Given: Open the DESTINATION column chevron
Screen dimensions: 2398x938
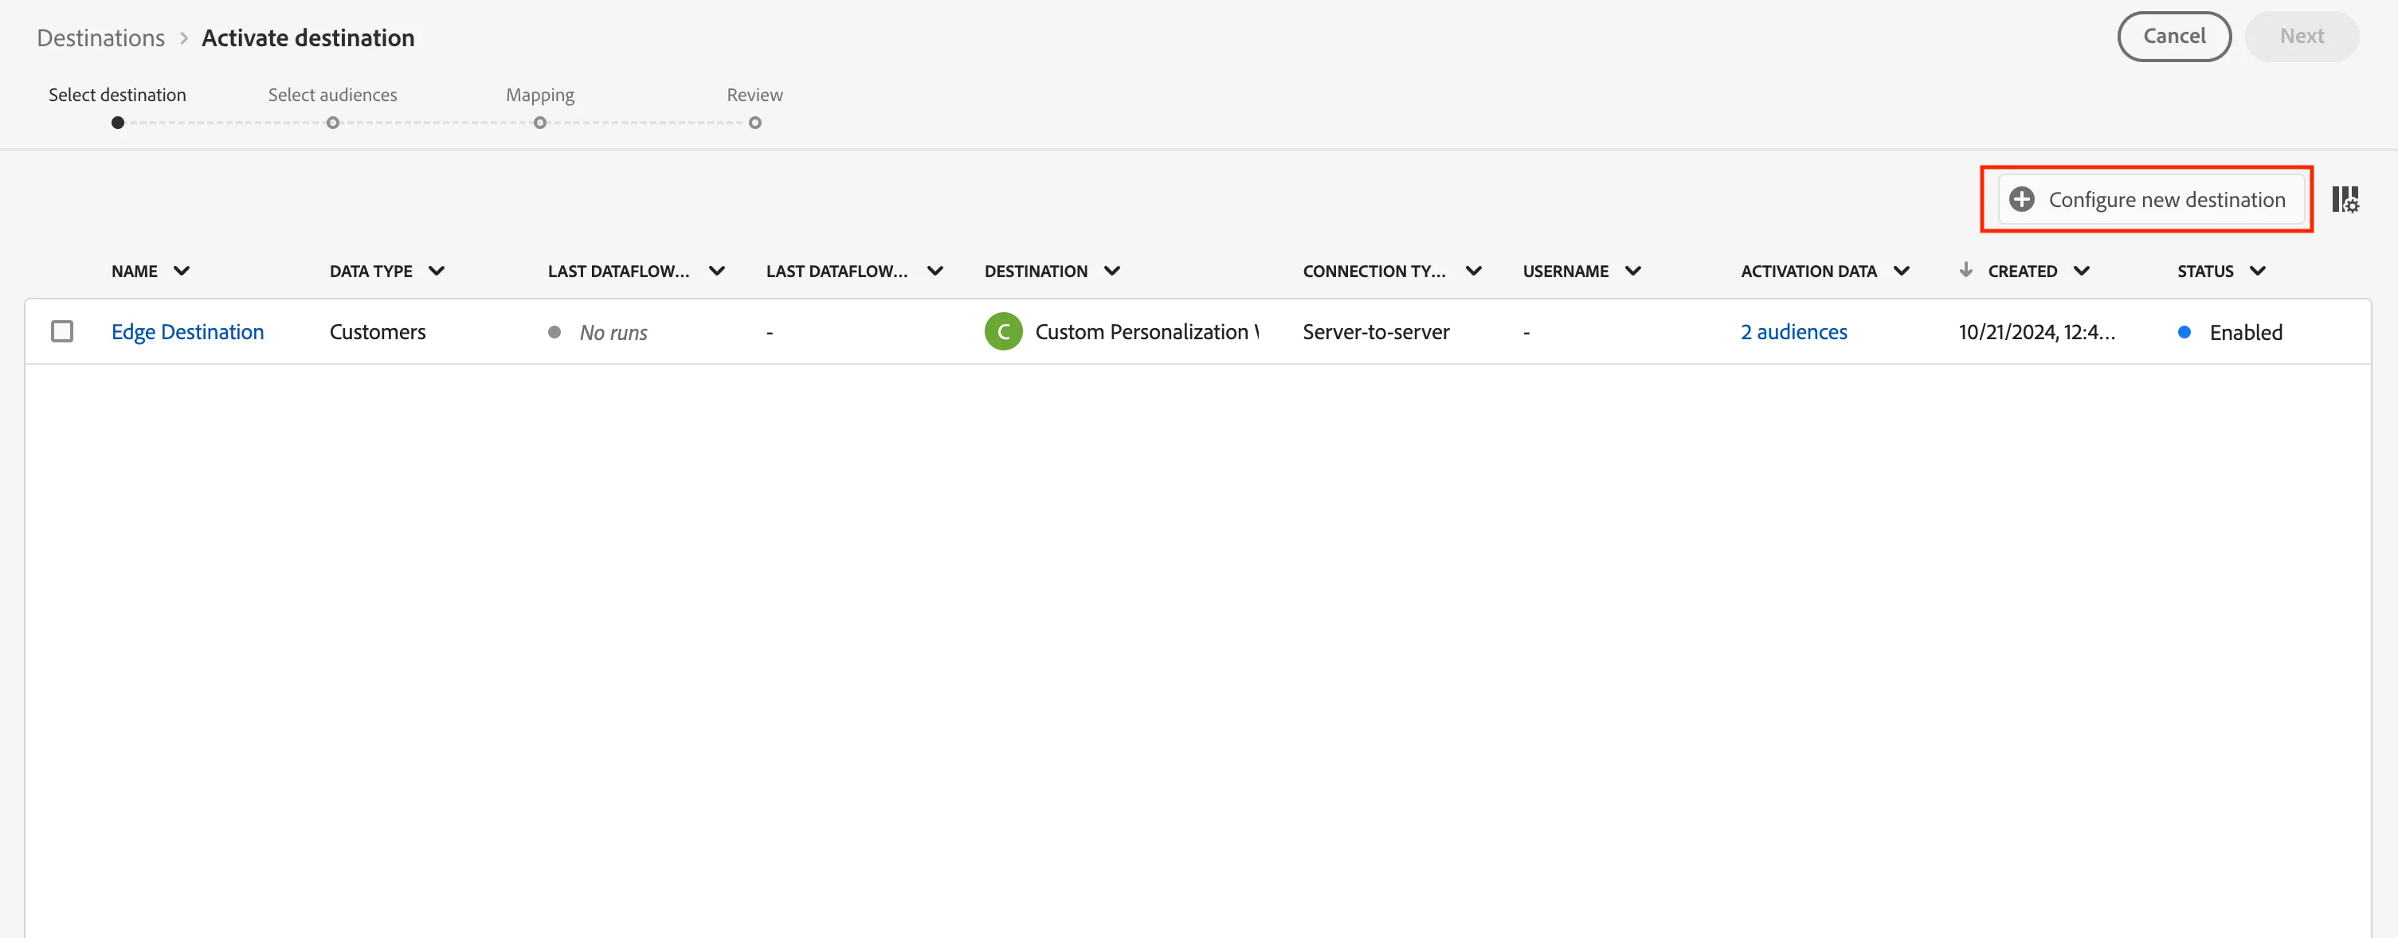Looking at the screenshot, I should (1111, 271).
